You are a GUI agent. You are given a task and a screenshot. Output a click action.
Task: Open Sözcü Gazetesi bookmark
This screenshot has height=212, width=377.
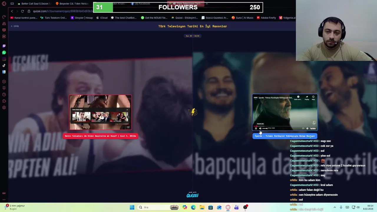click(x=215, y=18)
